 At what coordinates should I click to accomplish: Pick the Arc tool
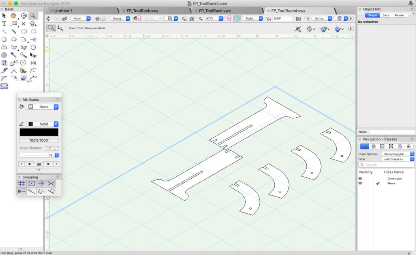pyautogui.click(x=24, y=39)
